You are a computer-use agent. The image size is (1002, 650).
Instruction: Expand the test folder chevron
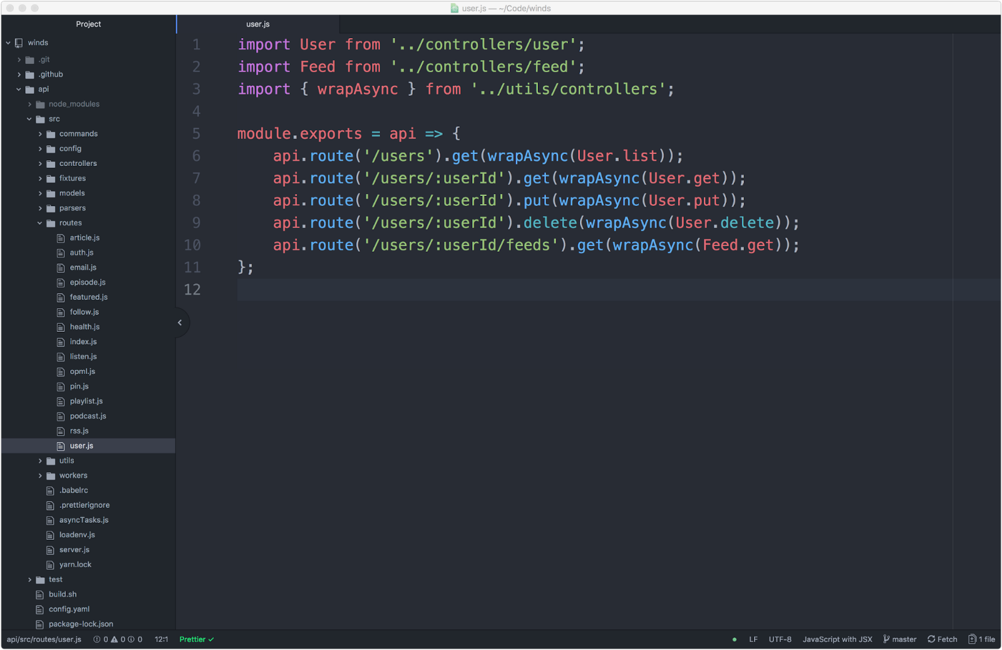(29, 580)
